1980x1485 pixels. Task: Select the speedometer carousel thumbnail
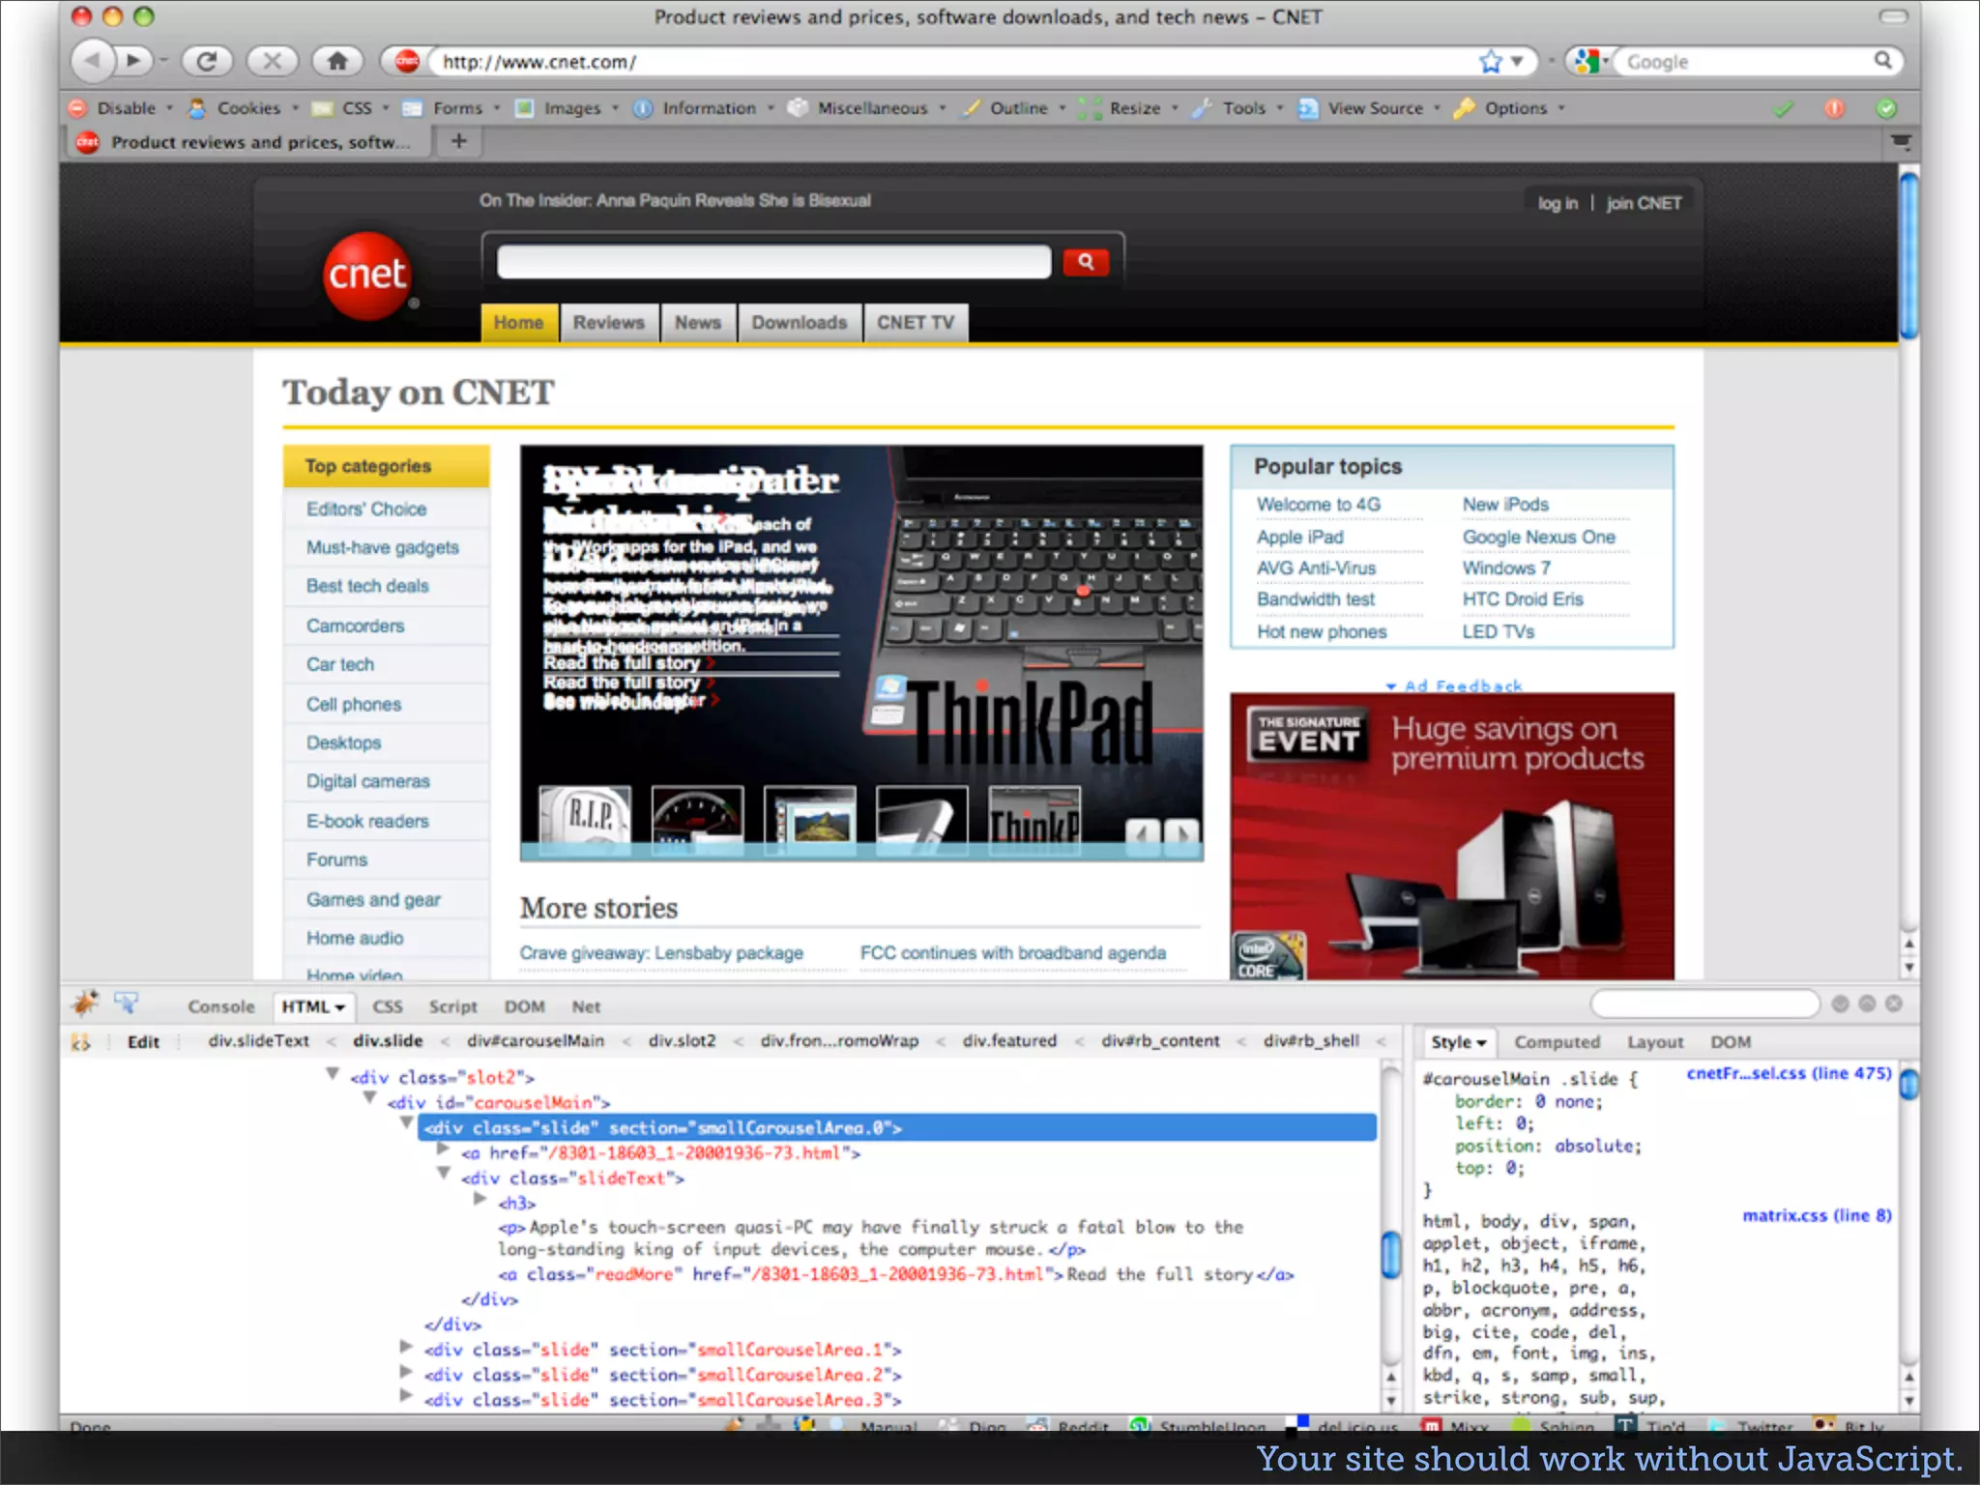697,819
